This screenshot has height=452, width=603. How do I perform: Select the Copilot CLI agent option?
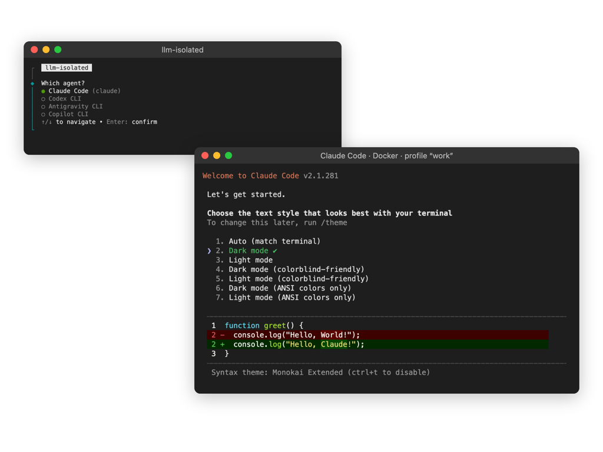(x=64, y=114)
